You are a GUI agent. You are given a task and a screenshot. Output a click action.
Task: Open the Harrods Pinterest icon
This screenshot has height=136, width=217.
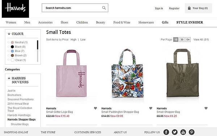(192, 132)
